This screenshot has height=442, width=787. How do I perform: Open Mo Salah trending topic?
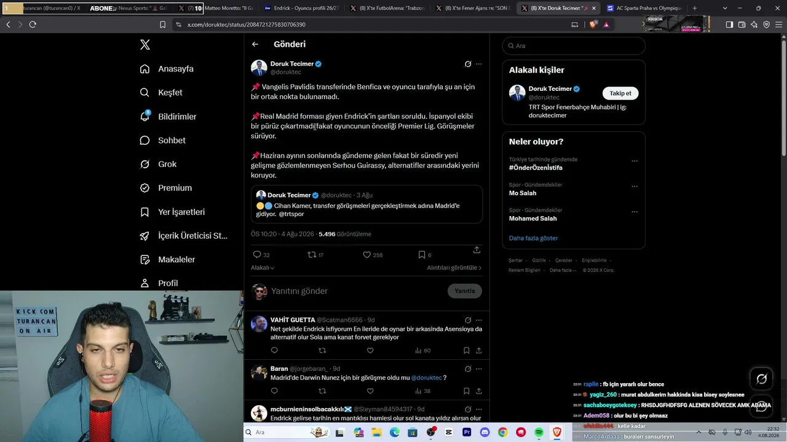pyautogui.click(x=523, y=193)
